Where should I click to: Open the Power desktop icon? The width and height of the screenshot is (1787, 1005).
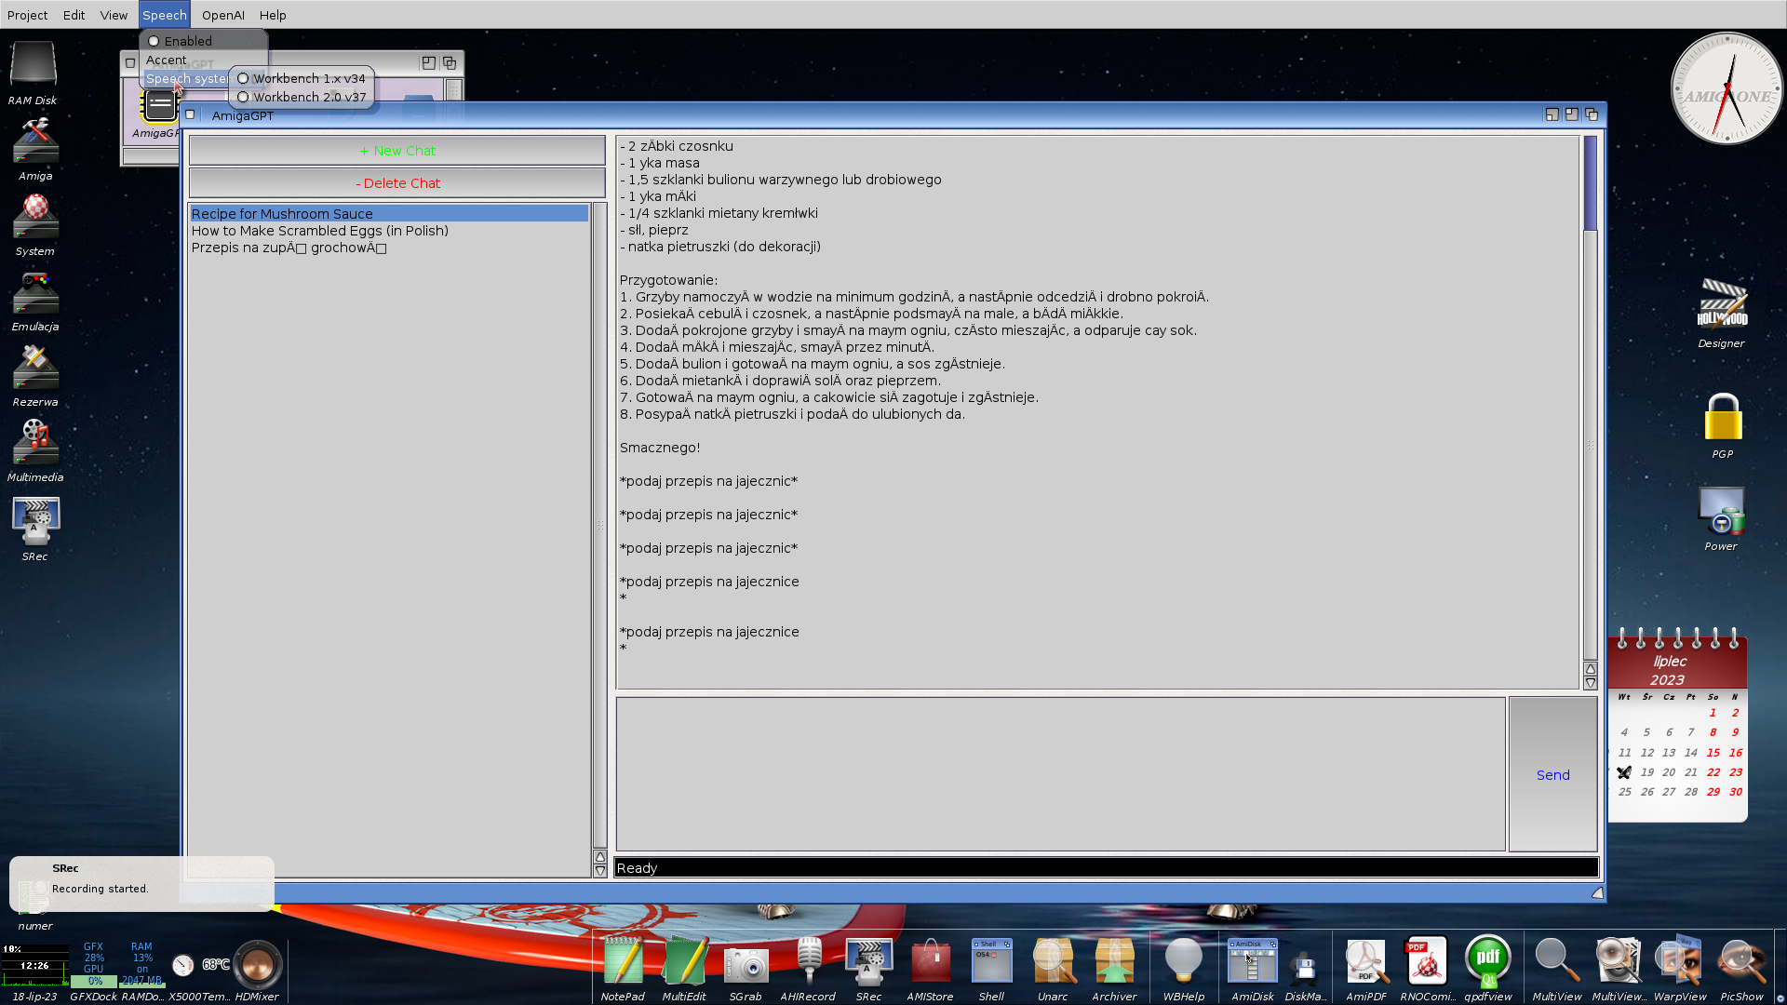[x=1721, y=511]
